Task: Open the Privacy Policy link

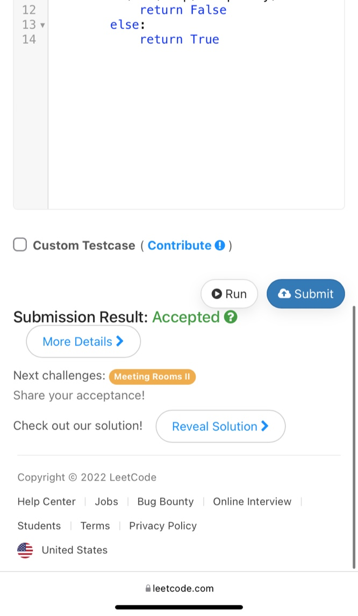Action: pos(163,525)
